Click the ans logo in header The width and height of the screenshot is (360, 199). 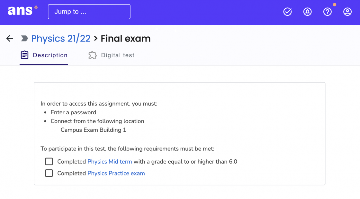tap(23, 11)
